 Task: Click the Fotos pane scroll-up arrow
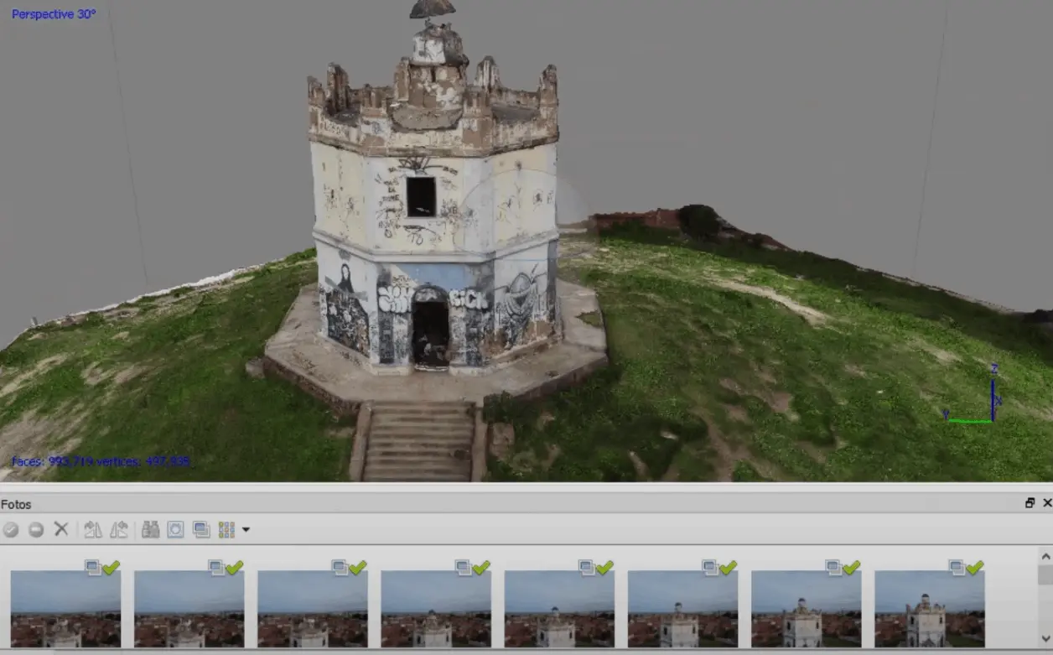pyautogui.click(x=1045, y=556)
